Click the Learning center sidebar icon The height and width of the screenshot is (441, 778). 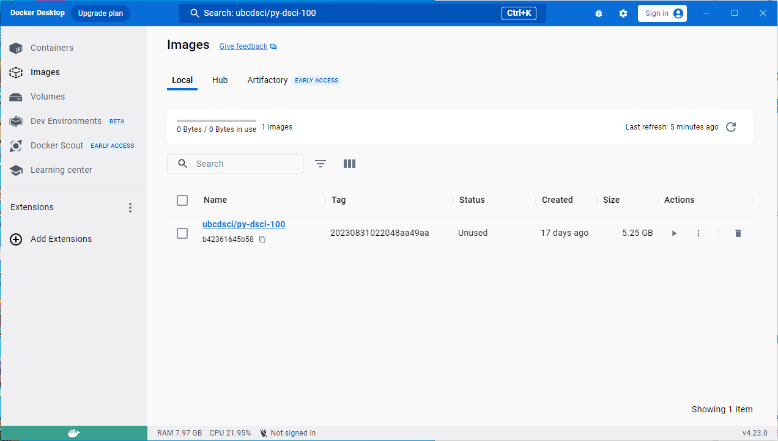click(16, 170)
